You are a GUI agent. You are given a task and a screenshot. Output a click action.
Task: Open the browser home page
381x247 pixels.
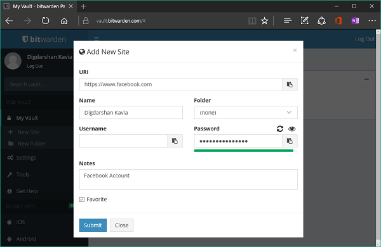click(64, 21)
